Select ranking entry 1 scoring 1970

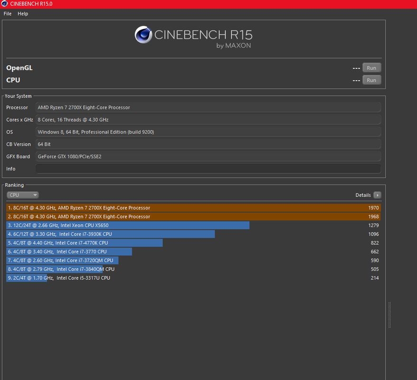193,208
